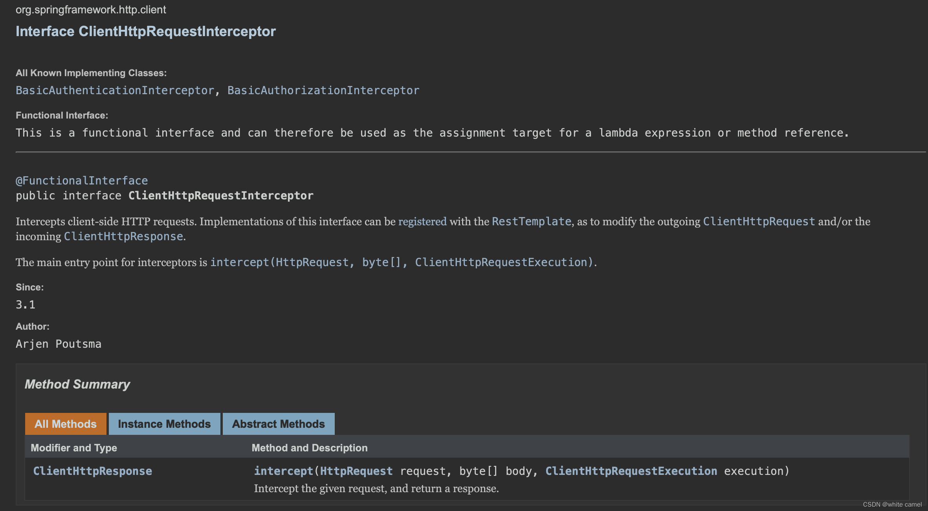Switch to the Instance Methods tab
This screenshot has width=928, height=511.
click(x=164, y=424)
